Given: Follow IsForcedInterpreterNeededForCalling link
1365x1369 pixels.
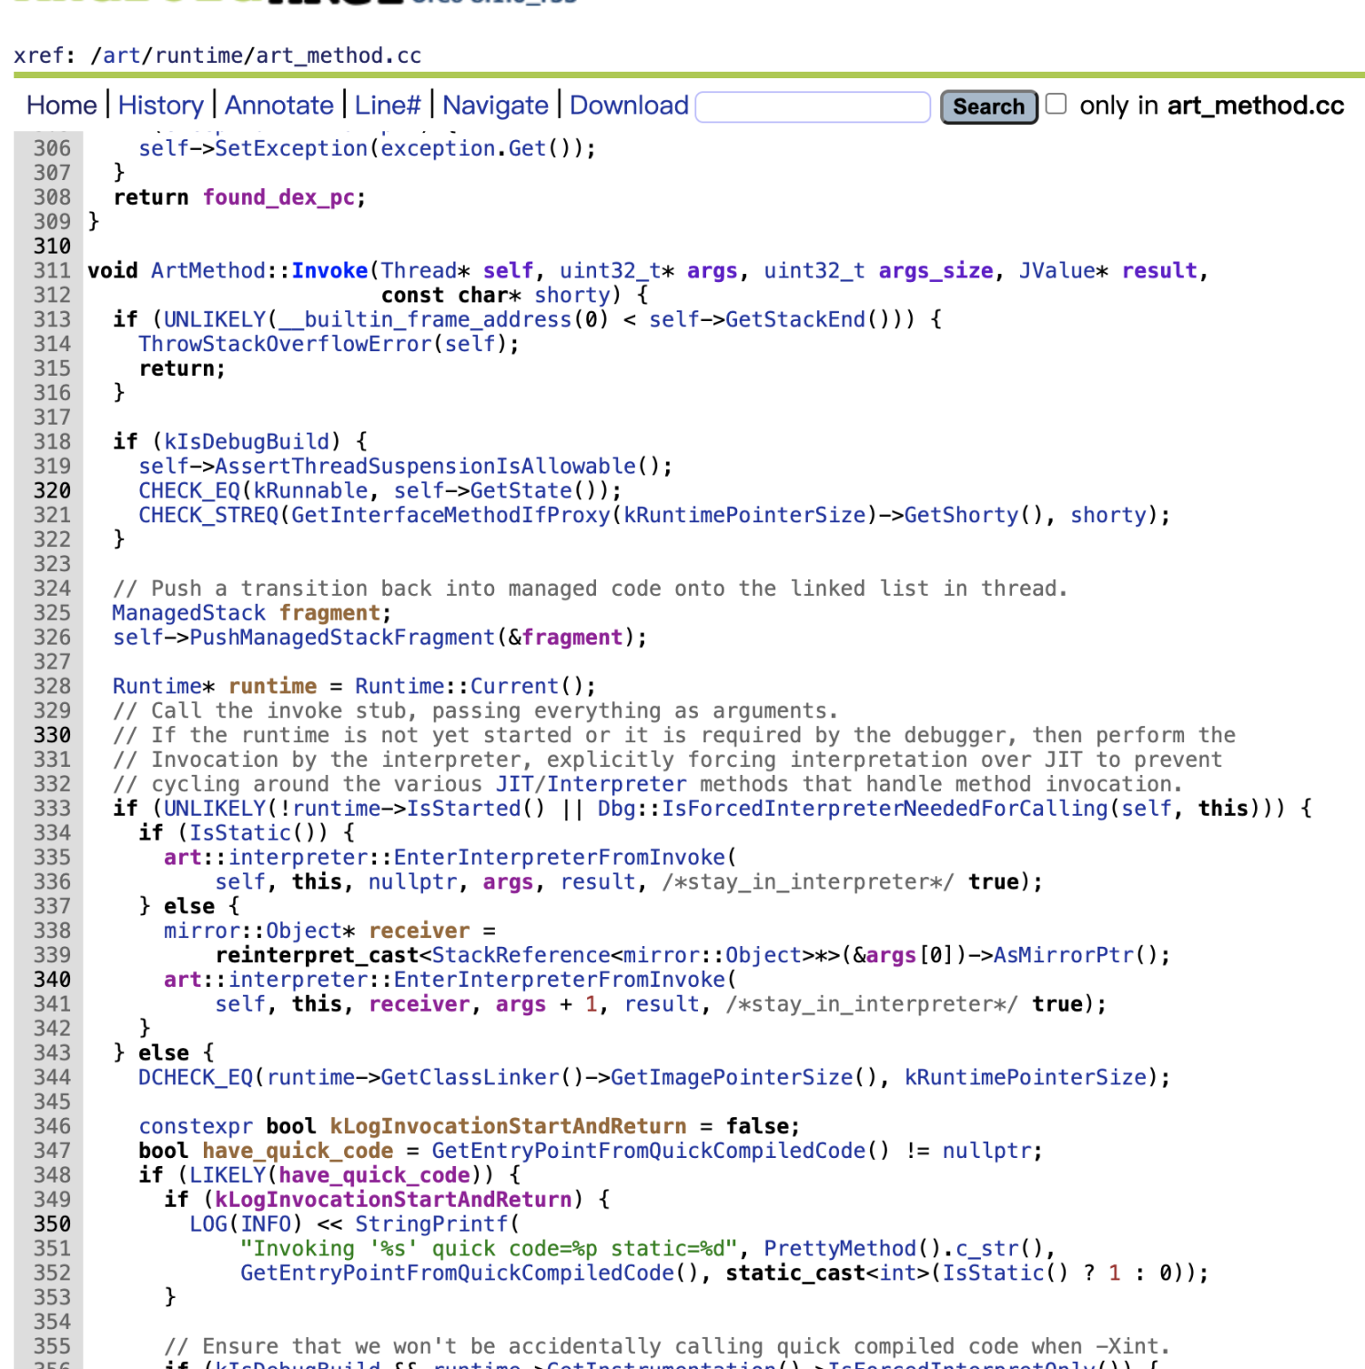Looking at the screenshot, I should pyautogui.click(x=885, y=809).
